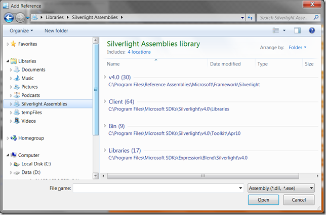Screen dimensions: 326x215
Task: Toggle the preview pane icon
Action: [x=297, y=30]
